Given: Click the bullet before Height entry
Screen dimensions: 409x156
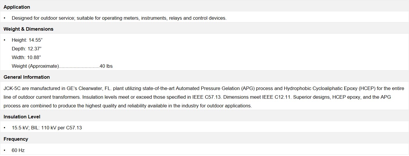Looking at the screenshot, I should tap(5, 40).
